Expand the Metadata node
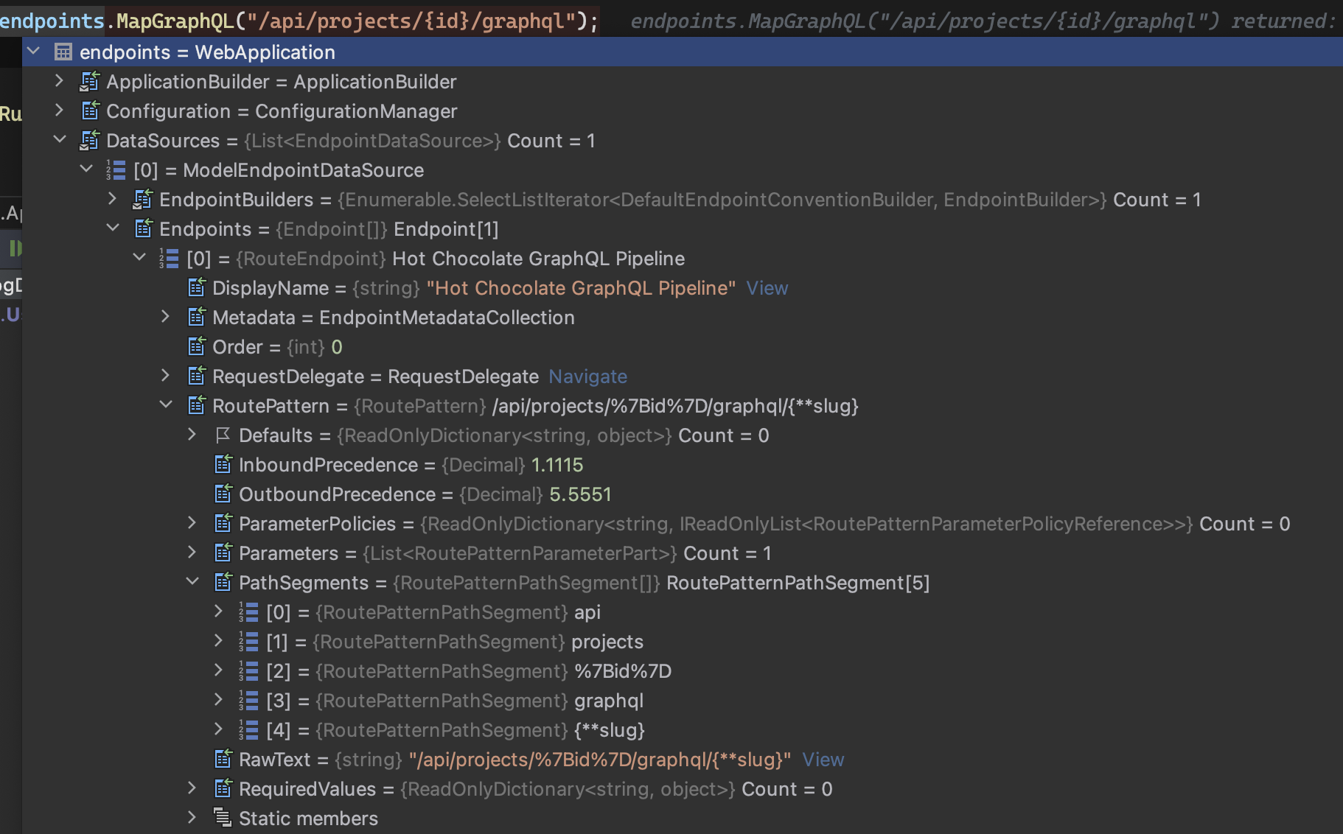Image resolution: width=1343 pixels, height=834 pixels. 165,317
